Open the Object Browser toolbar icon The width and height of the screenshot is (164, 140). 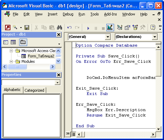coord(135,28)
